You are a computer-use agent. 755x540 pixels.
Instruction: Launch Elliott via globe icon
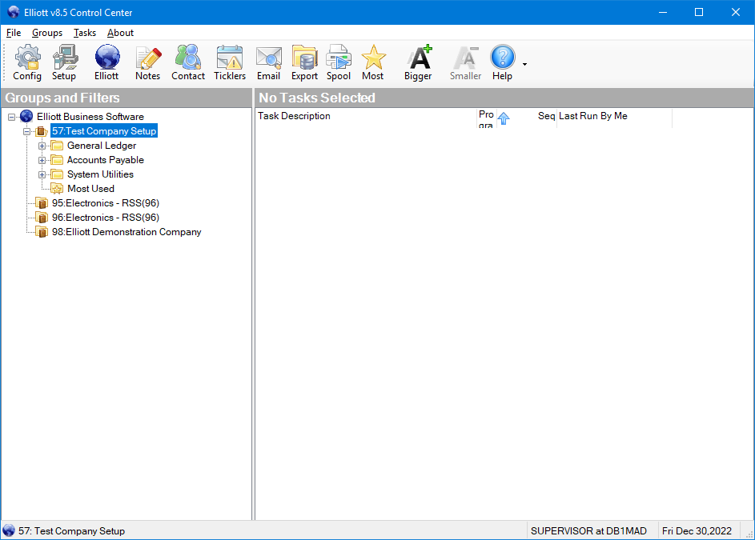[106, 62]
